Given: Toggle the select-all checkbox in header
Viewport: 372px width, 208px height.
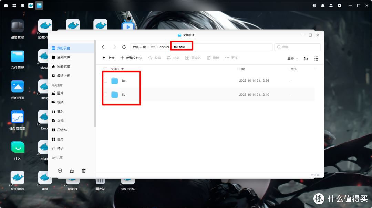Looking at the screenshot, I should tap(106, 69).
